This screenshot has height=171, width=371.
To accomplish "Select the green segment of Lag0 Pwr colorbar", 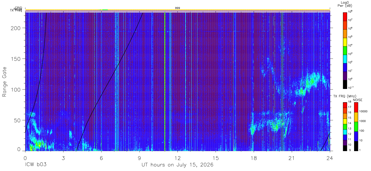I will (x=345, y=50).
